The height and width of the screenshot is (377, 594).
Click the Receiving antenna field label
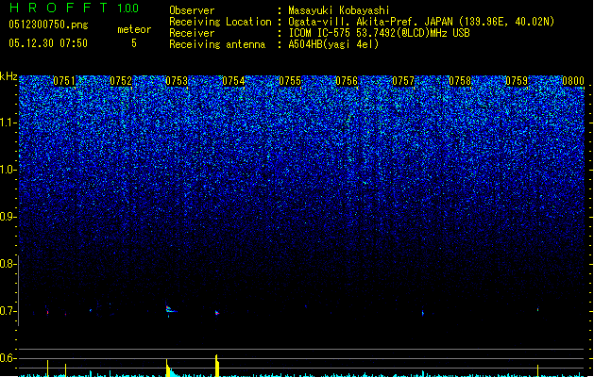pos(217,44)
